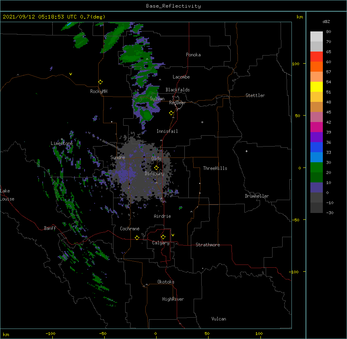Click the Ponoka city label
This screenshot has width=347, height=339.
(x=193, y=55)
